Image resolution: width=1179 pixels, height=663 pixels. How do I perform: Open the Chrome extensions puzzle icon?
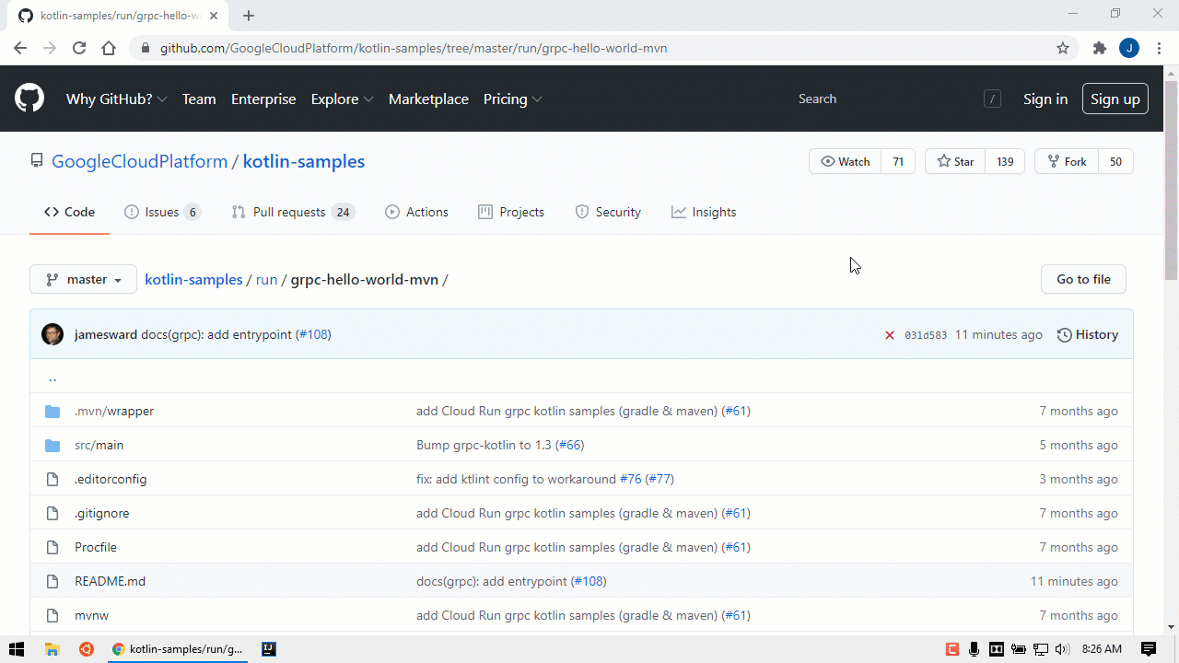pos(1099,48)
